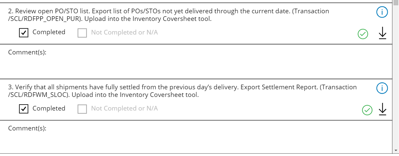Uncheck the Completed checkbox for step 3
Image resolution: width=399 pixels, height=156 pixels.
(24, 109)
